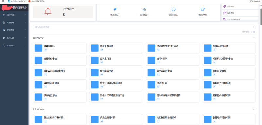The height and width of the screenshot is (125, 262).
Task: Expand the 报表查看 sidebar menu
Action: (x=14, y=30)
